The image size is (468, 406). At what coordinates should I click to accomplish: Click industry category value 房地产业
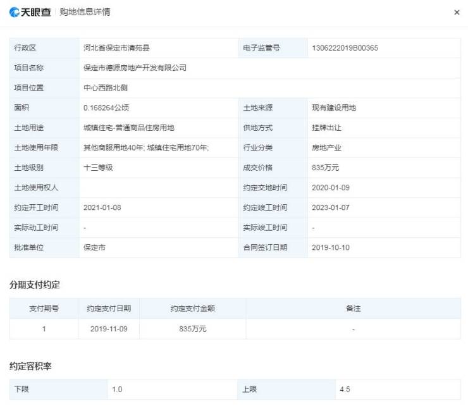(x=326, y=148)
